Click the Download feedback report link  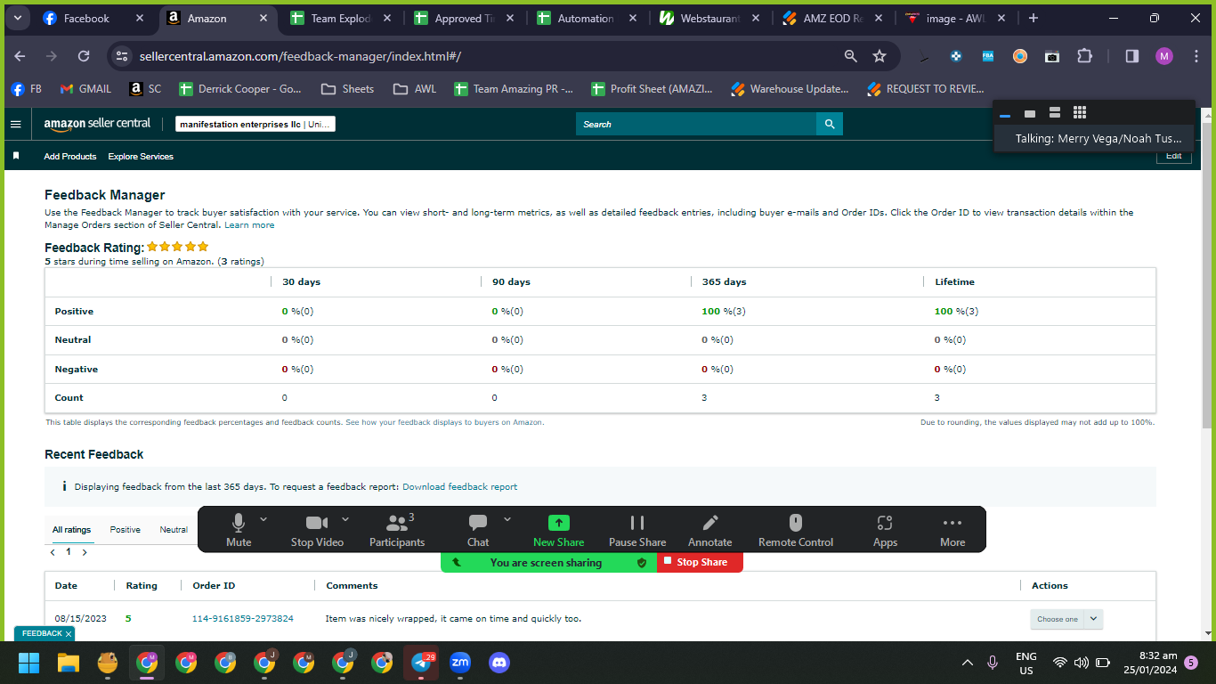[459, 487]
